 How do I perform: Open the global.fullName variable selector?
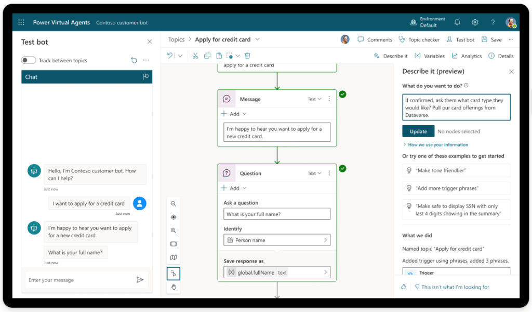(x=277, y=273)
